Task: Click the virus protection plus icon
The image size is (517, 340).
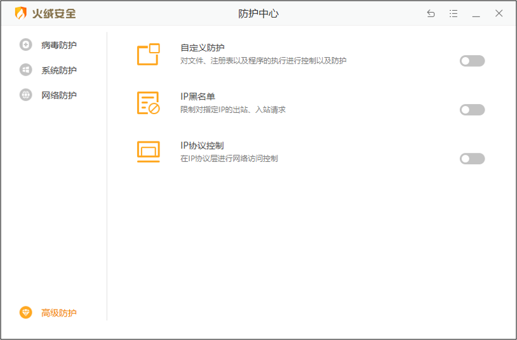Action: pos(25,44)
